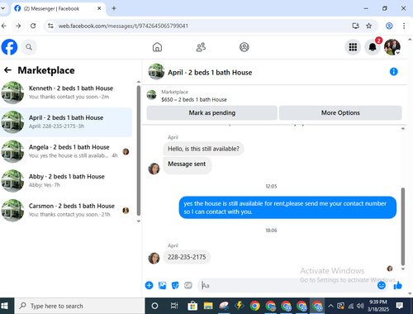The height and width of the screenshot is (314, 413).
Task: Click the conversation list scrollbar
Action: (139, 150)
